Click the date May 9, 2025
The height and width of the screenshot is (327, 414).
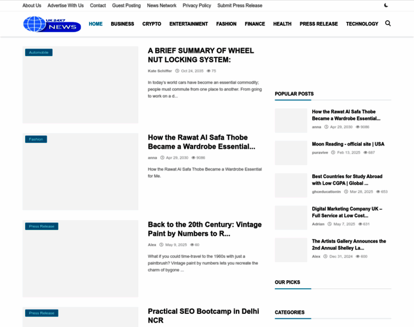pyautogui.click(x=176, y=245)
